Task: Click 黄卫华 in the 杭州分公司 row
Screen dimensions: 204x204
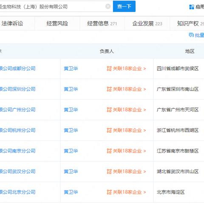Action: point(71,130)
